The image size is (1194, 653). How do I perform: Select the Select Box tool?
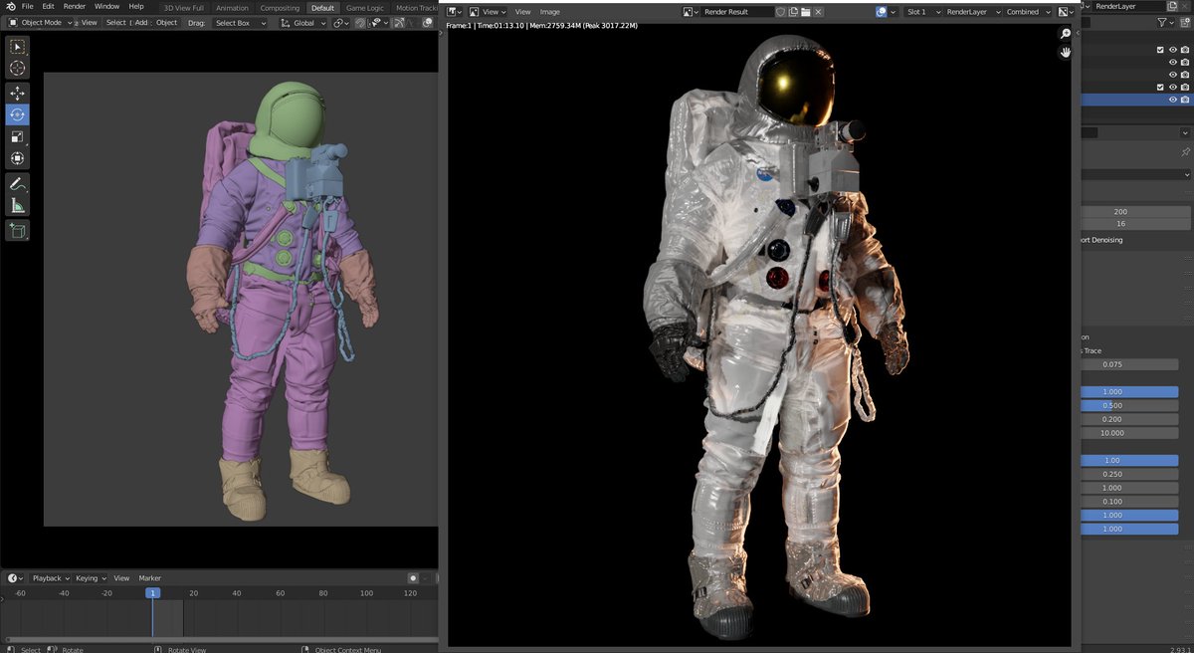18,47
